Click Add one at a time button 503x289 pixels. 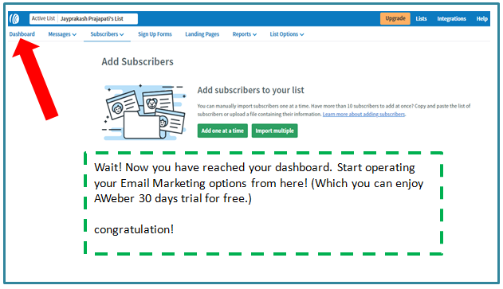click(x=222, y=131)
